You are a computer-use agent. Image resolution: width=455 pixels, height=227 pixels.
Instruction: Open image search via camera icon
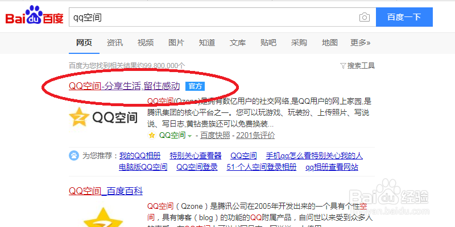click(x=365, y=18)
